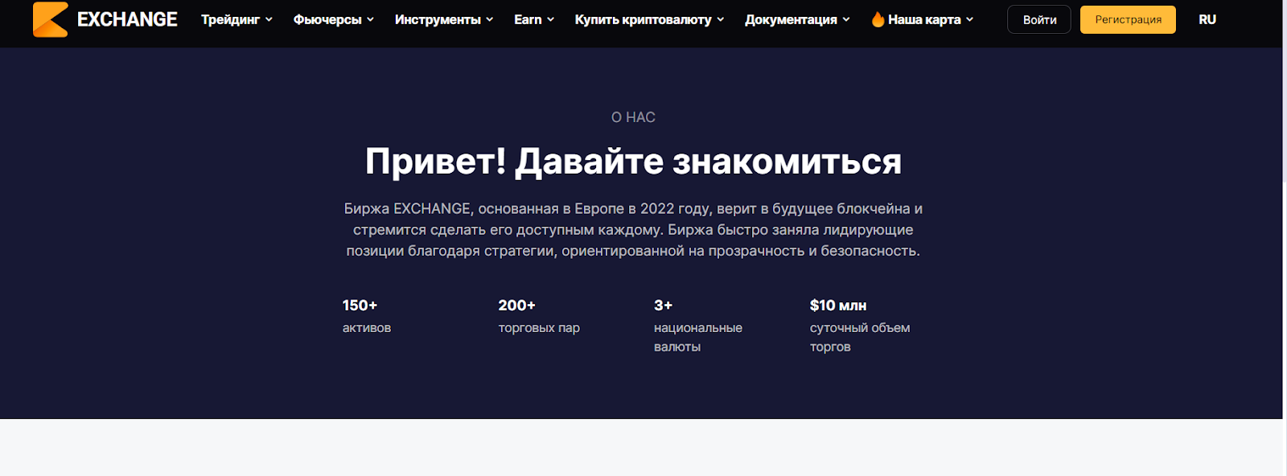Open the Трейдинг menu
Viewport: 1287px width, 476px height.
click(230, 19)
